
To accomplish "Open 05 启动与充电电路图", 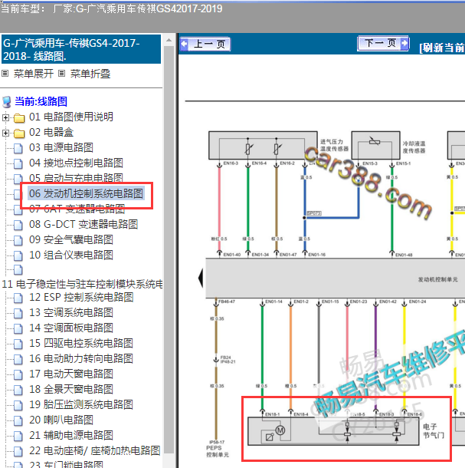I will point(76,178).
